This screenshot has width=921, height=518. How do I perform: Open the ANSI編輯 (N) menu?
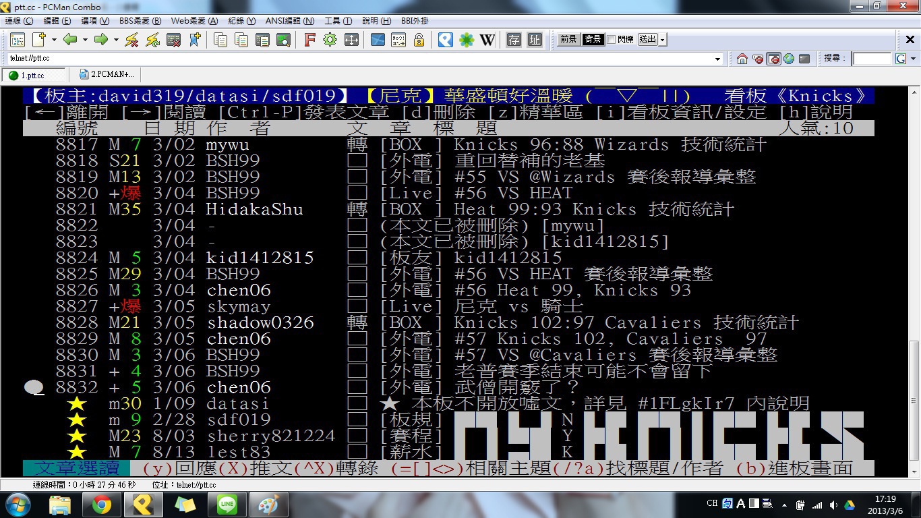click(x=289, y=21)
